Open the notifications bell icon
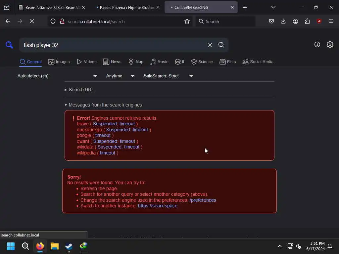 330,246
